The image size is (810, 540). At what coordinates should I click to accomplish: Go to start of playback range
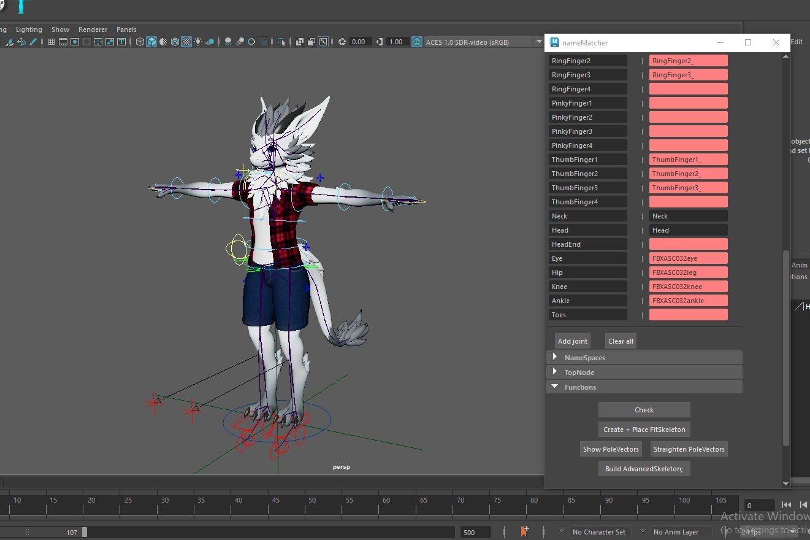[786, 505]
